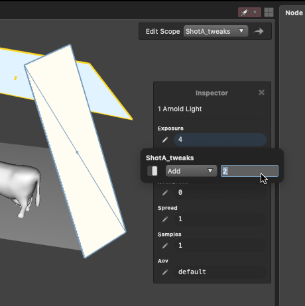Image resolution: width=305 pixels, height=306 pixels.
Task: Click the arrow beside Edit Scope dropdown
Action: tap(259, 31)
